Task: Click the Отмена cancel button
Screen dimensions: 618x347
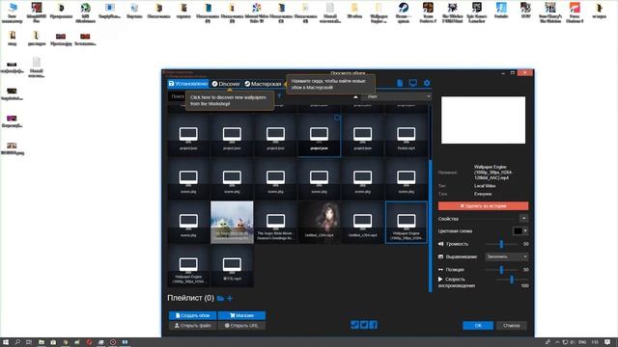Action: coord(511,326)
